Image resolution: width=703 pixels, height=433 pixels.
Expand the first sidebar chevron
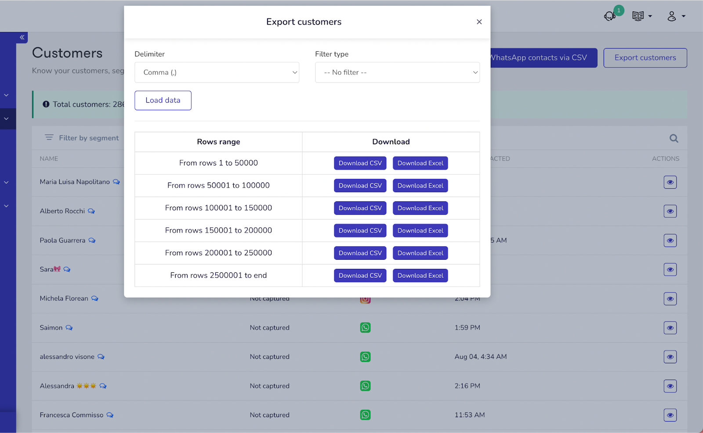click(x=7, y=95)
